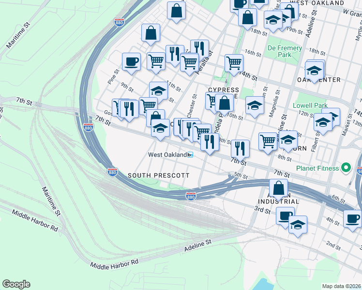Screen dimensions: 362x290
Task: Select the Chester St label
Action: point(192,106)
